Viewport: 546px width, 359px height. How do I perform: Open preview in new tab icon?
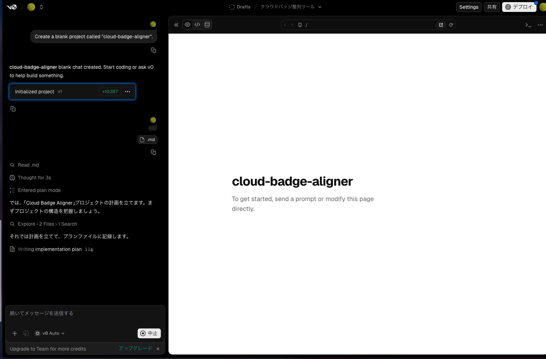(441, 25)
